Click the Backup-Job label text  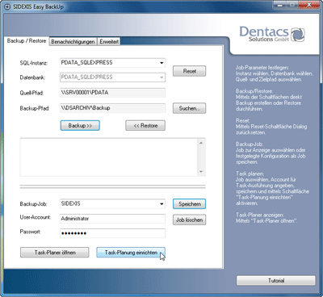(x=33, y=204)
